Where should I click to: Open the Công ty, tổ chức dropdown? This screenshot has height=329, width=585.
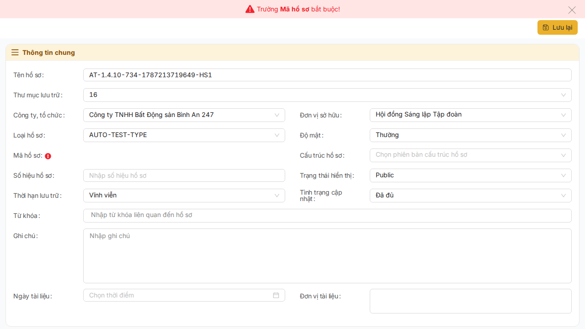point(184,115)
